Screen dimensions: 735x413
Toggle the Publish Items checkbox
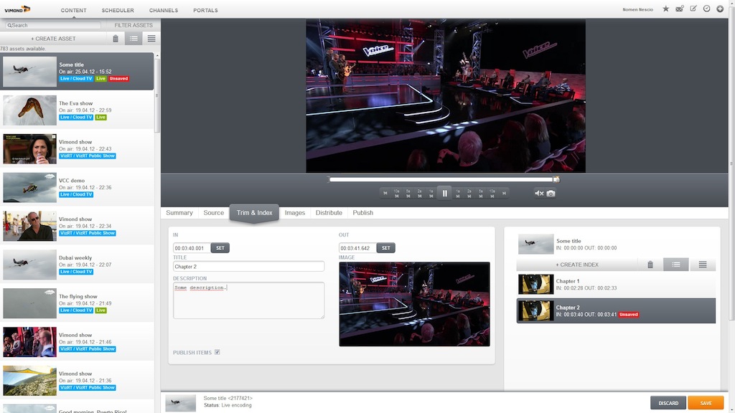point(217,352)
